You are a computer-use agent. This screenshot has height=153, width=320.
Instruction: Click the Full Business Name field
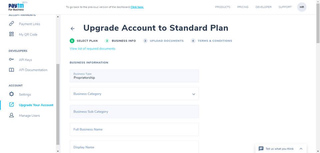point(134,129)
